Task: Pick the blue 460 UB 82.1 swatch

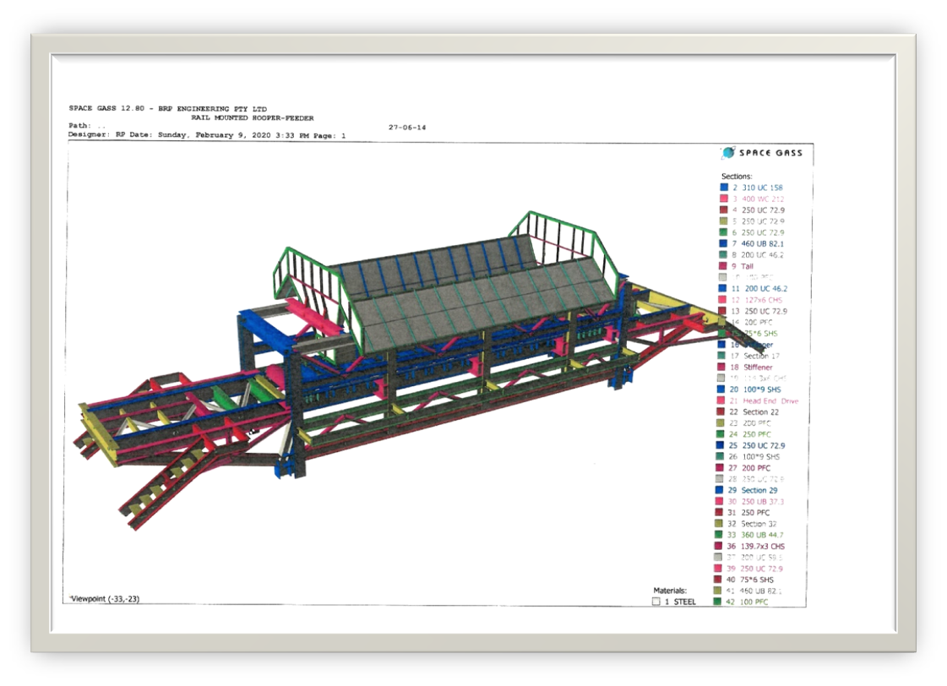Action: pos(724,243)
